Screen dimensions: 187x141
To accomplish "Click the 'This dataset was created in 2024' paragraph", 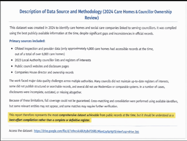I will [93, 31].
